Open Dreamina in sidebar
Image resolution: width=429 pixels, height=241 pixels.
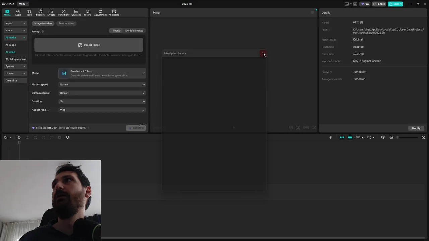point(15,80)
